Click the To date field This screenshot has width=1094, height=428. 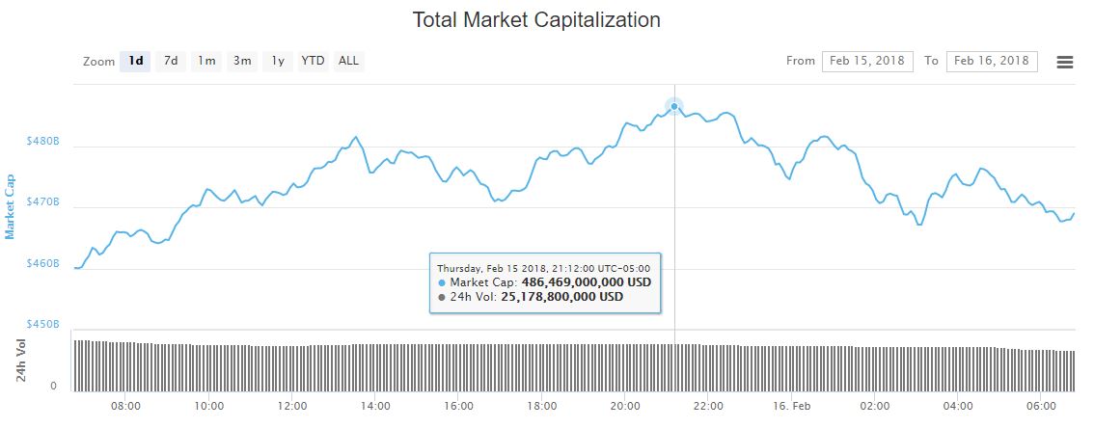[992, 61]
